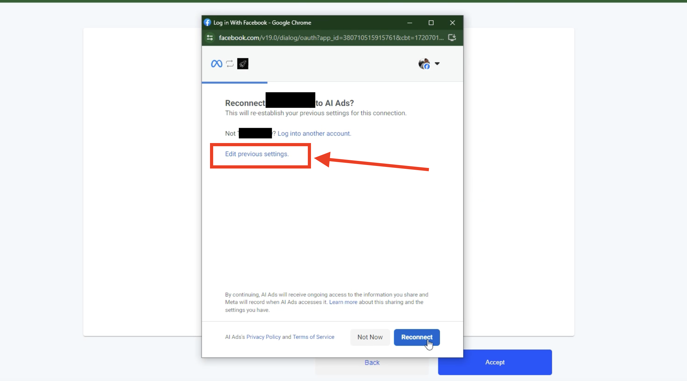Click the Back button on background page
The width and height of the screenshot is (687, 381).
372,363
